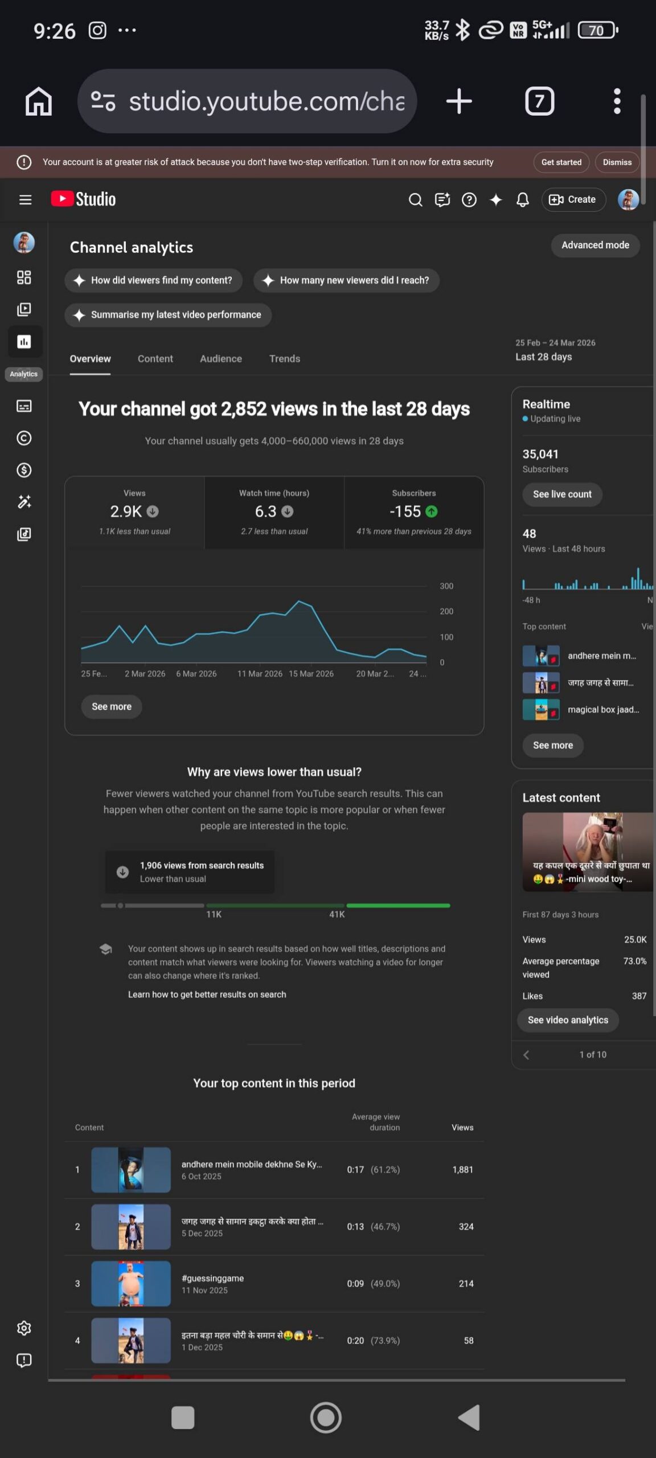Click the search magnifier icon in Studio
The image size is (656, 1458).
415,199
